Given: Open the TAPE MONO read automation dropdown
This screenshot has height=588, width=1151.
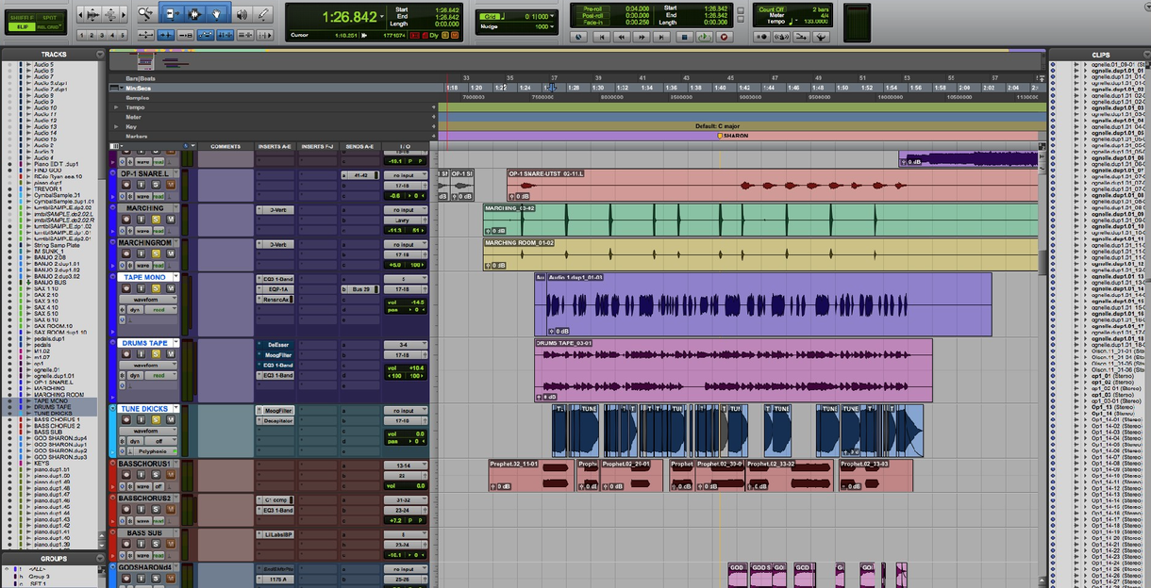Looking at the screenshot, I should [x=161, y=310].
